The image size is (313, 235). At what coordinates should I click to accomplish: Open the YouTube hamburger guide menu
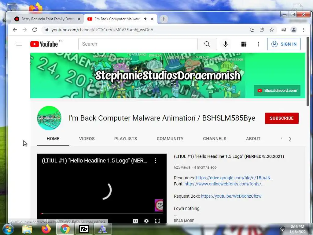point(19,44)
